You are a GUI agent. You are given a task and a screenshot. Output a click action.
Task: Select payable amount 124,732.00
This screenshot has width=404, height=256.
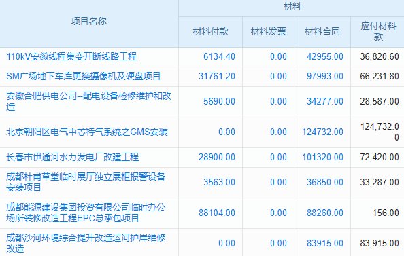pos(380,132)
